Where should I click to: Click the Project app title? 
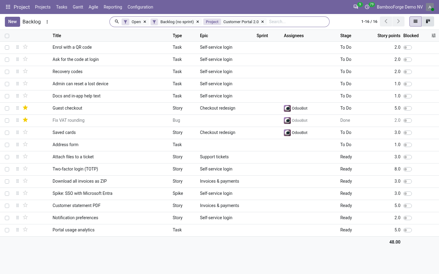22,7
